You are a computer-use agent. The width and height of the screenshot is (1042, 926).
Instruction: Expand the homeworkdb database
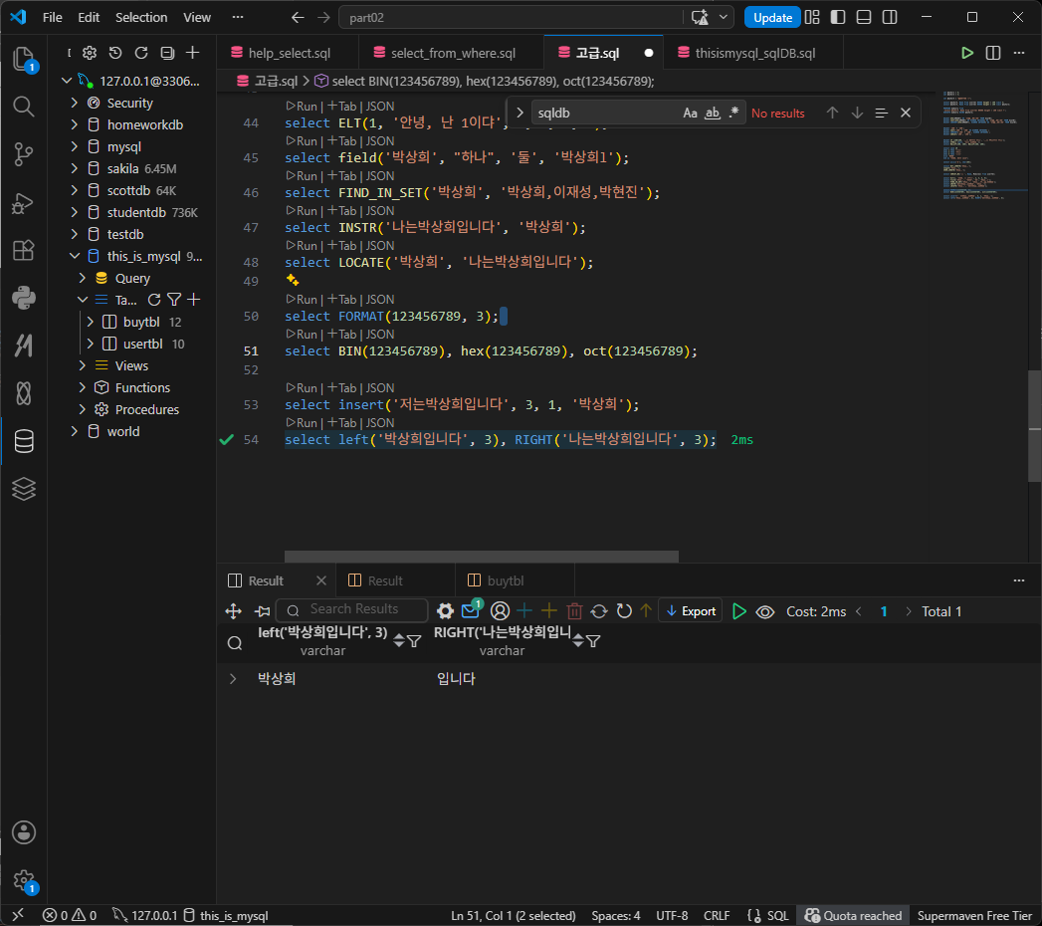[75, 125]
